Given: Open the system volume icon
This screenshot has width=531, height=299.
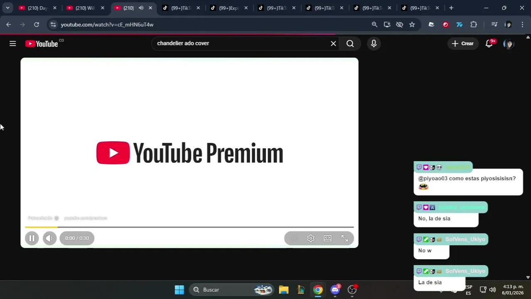Looking at the screenshot, I should point(492,290).
